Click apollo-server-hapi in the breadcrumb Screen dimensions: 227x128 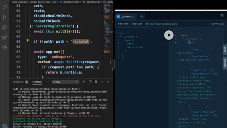pos(40,2)
